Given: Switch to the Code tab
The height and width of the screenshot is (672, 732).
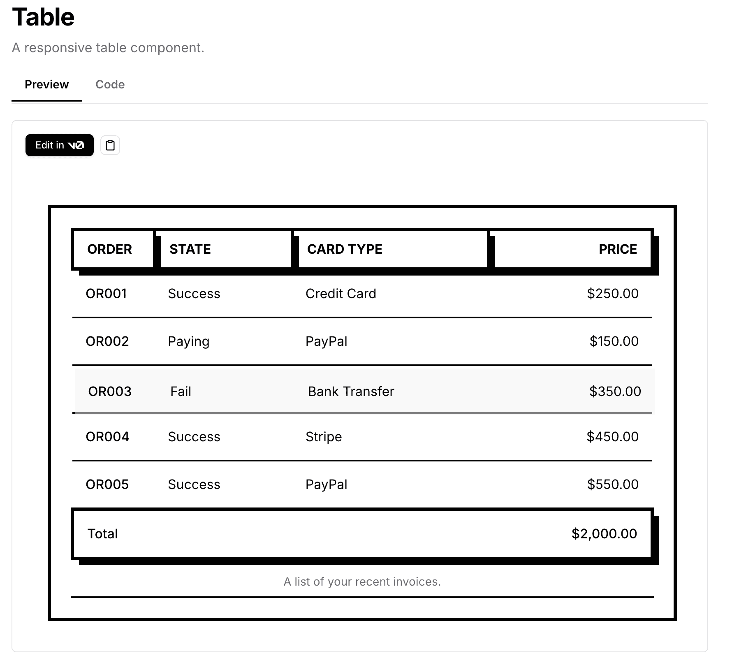Looking at the screenshot, I should pos(110,84).
